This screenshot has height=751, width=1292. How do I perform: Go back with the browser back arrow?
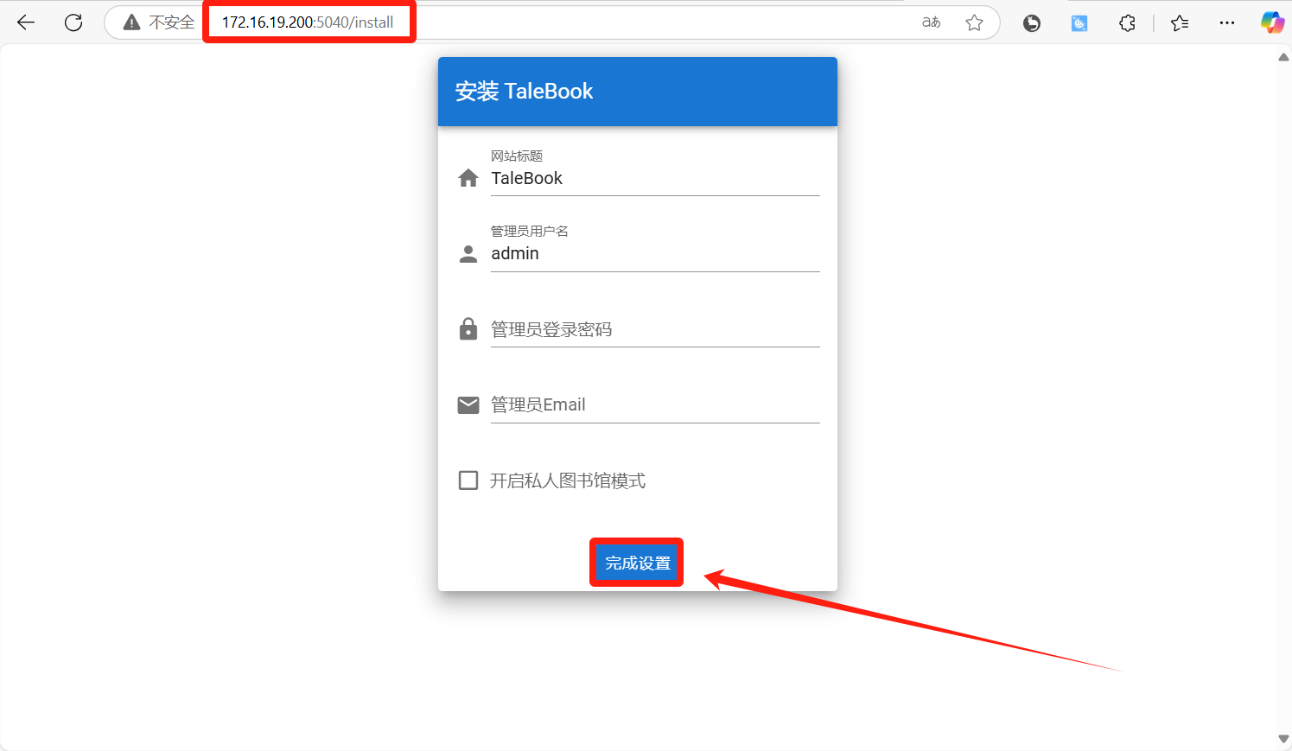click(x=26, y=22)
